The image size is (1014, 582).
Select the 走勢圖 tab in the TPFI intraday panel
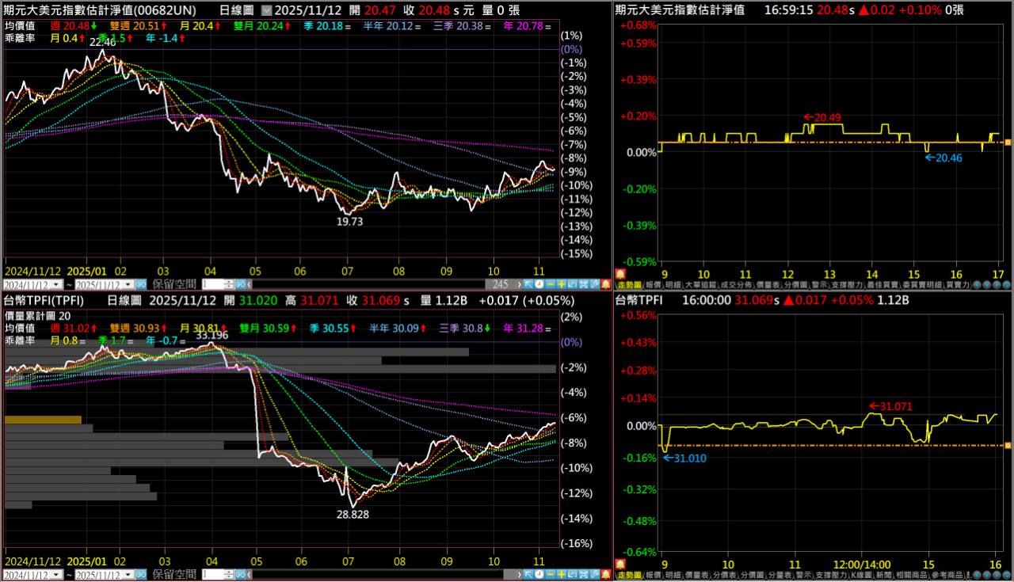tap(629, 575)
